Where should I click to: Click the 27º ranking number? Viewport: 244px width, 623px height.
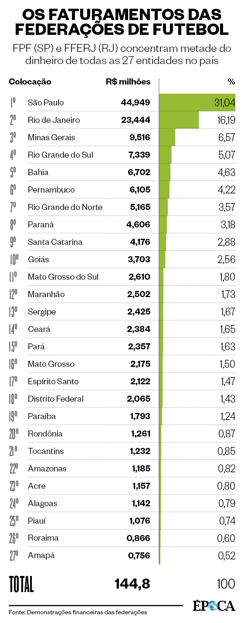tap(14, 555)
